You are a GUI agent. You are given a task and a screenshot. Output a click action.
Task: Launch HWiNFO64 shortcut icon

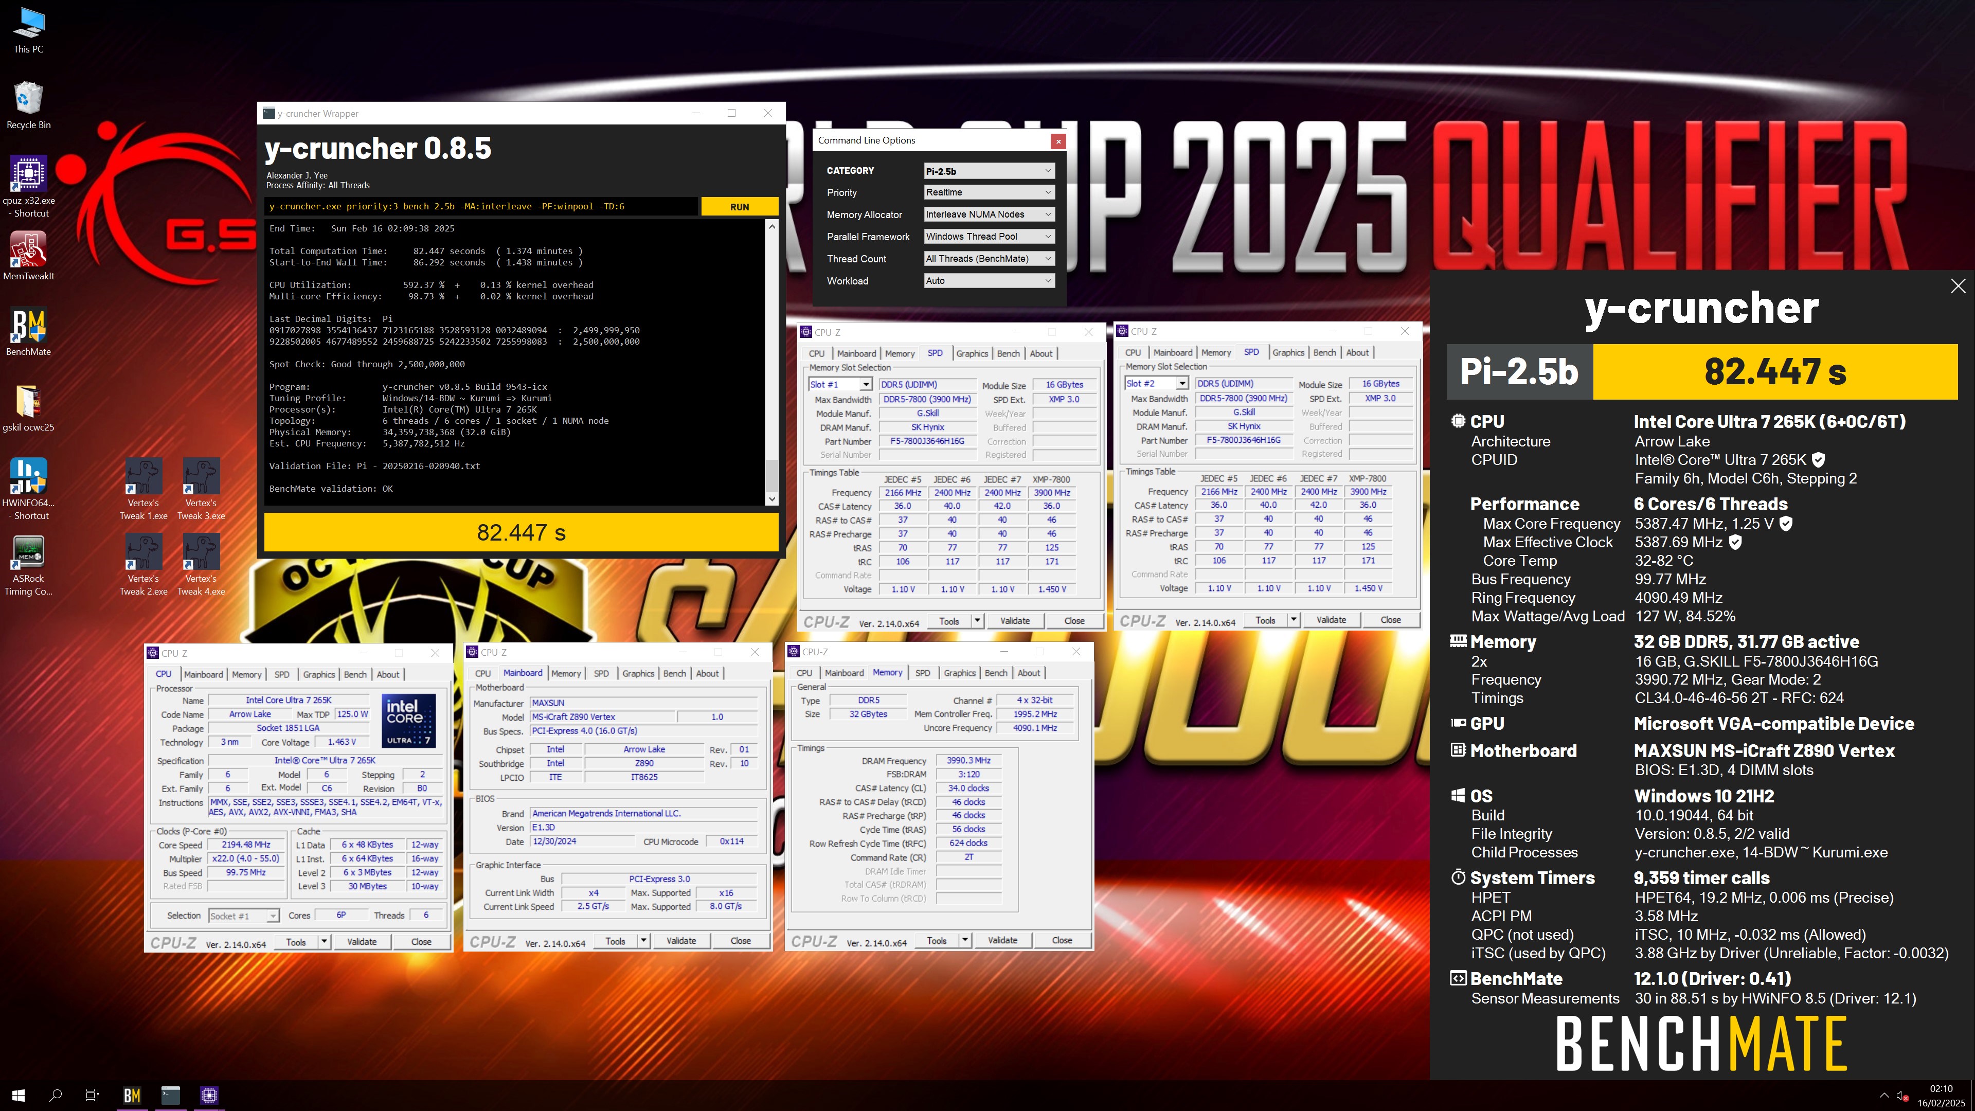click(28, 489)
